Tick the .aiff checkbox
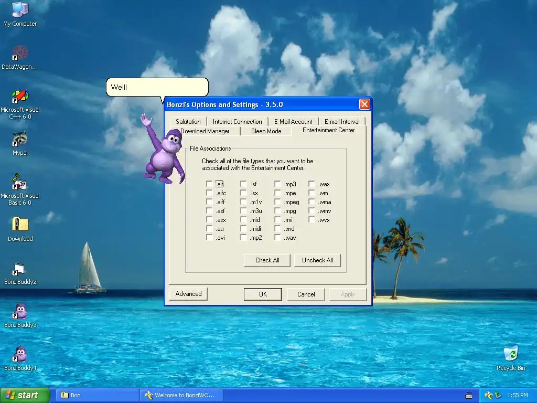The height and width of the screenshot is (403, 537). 209,202
